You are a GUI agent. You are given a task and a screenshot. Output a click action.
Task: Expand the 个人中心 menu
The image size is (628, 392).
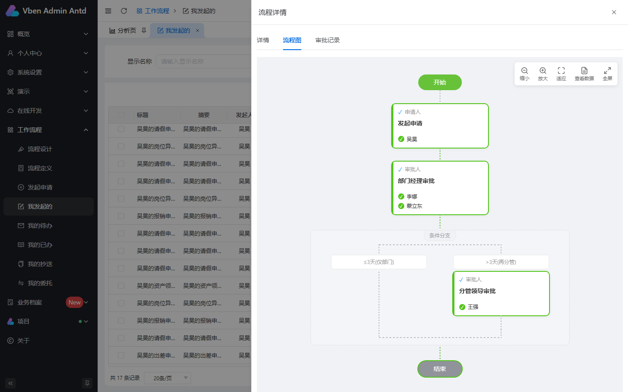pyautogui.click(x=48, y=53)
